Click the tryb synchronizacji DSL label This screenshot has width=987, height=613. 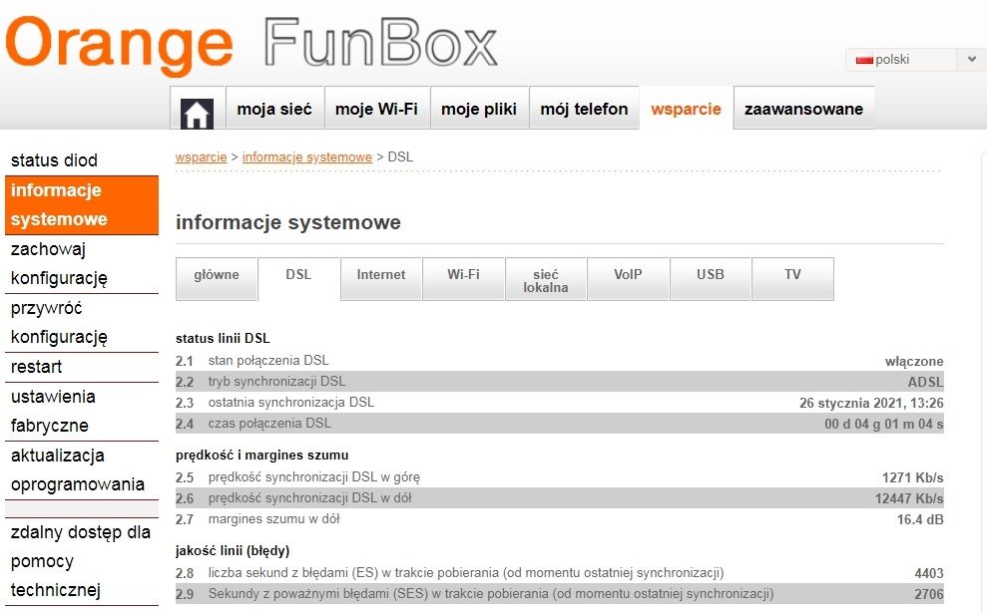(x=277, y=381)
